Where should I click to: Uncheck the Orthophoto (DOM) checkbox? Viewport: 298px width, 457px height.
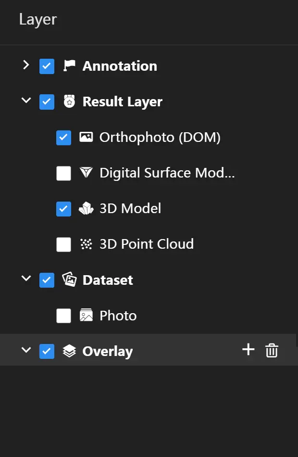click(x=63, y=138)
